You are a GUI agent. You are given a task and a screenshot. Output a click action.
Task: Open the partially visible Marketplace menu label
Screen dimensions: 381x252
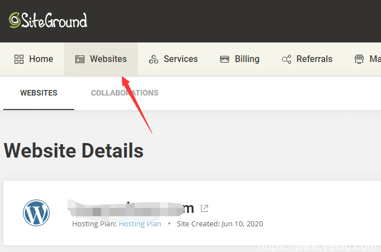pos(375,59)
